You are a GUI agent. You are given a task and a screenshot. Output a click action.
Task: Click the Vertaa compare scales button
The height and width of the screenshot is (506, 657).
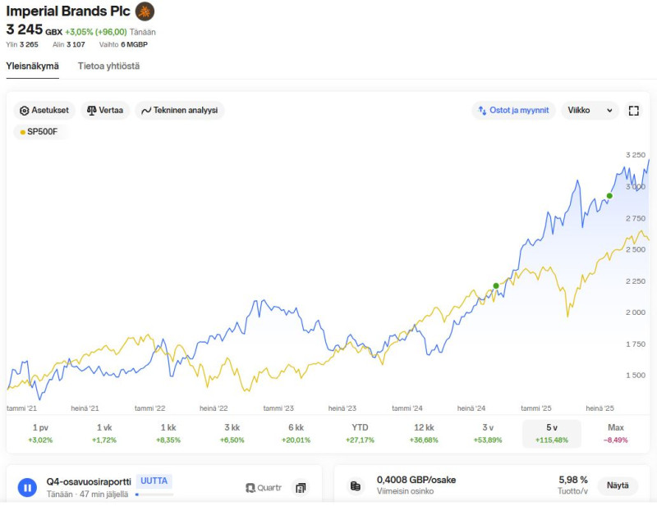[x=105, y=111]
